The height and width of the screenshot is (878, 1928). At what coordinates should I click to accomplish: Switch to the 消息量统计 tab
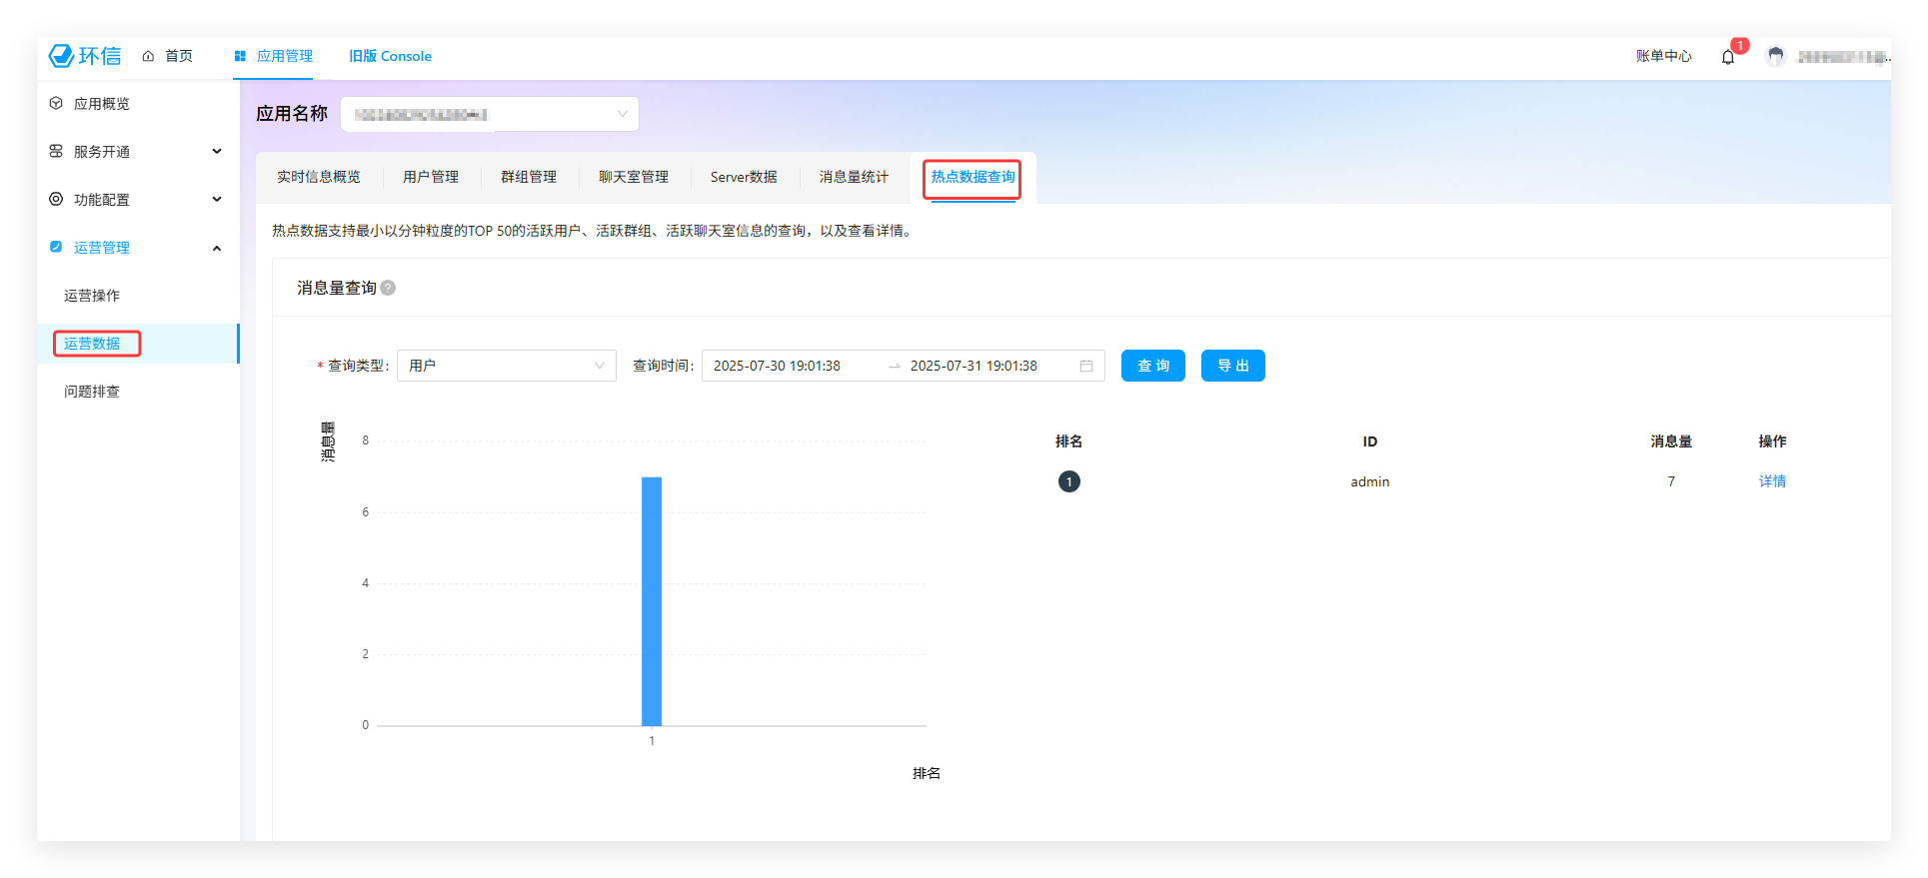pyautogui.click(x=853, y=178)
